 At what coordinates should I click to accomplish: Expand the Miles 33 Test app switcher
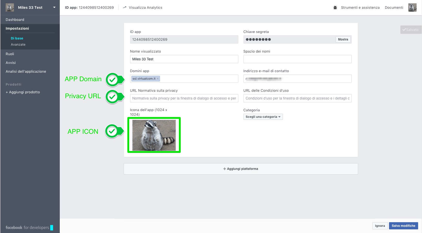(54, 7)
